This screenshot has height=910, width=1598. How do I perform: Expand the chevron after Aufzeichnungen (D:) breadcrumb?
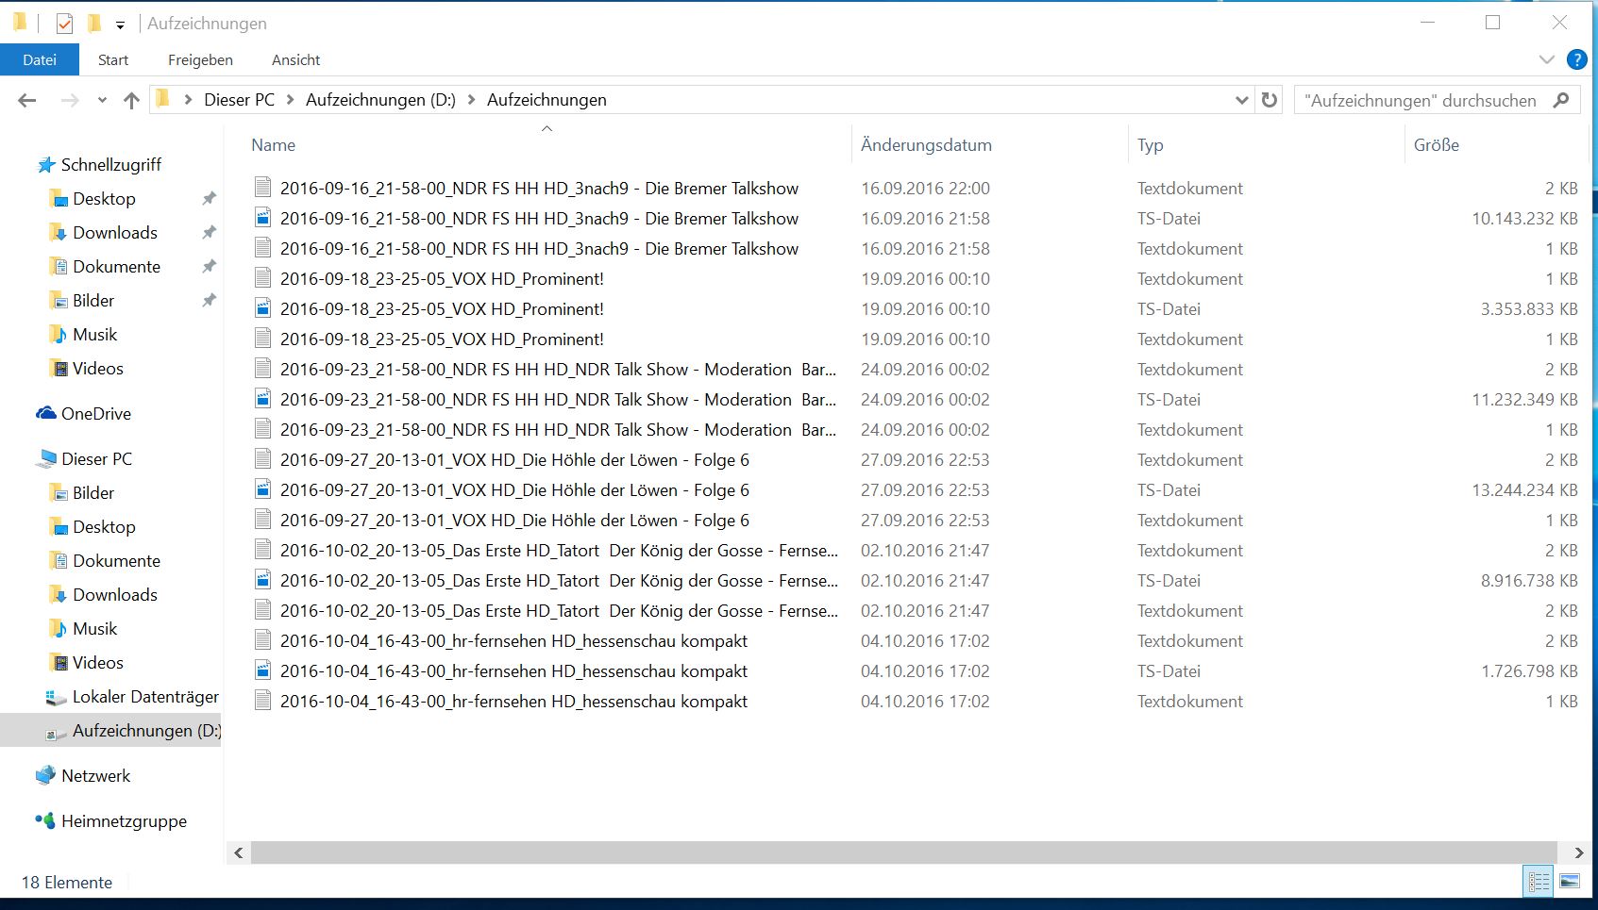pyautogui.click(x=471, y=100)
